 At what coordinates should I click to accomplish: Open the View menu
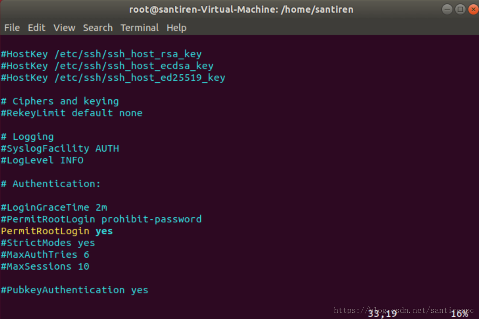(64, 28)
